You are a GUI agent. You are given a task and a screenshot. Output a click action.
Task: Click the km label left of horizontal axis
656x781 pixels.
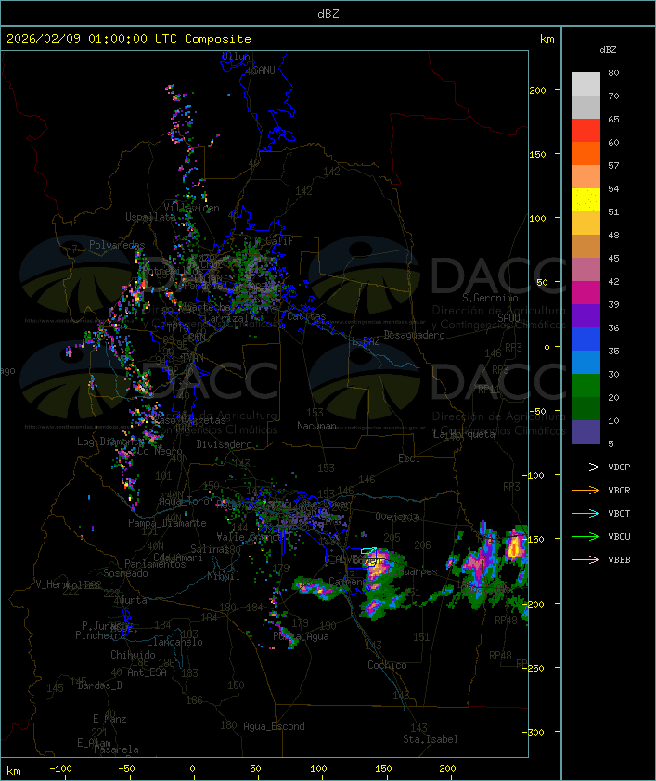tap(14, 771)
